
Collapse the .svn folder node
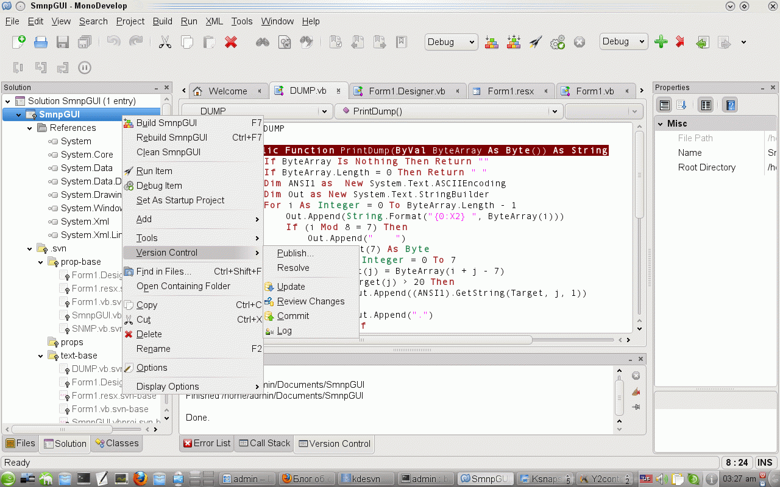click(30, 249)
